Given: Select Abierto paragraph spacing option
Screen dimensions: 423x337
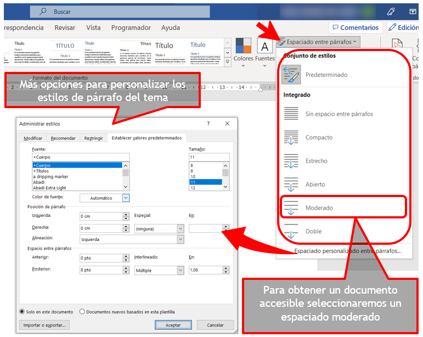Looking at the screenshot, I should [291, 185].
